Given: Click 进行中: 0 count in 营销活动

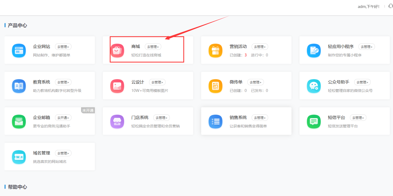Looking at the screenshot, I should tap(259, 55).
